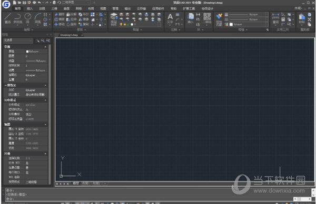The height and width of the screenshot is (204, 316).
Task: Click the New file icon in quick access toolbar
Action: 15,3
